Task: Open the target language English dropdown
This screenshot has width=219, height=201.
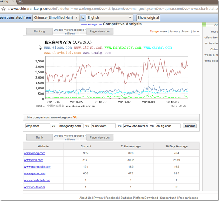Action: pyautogui.click(x=109, y=17)
